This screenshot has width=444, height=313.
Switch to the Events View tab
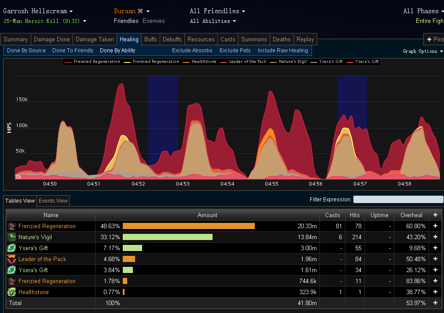[53, 201]
